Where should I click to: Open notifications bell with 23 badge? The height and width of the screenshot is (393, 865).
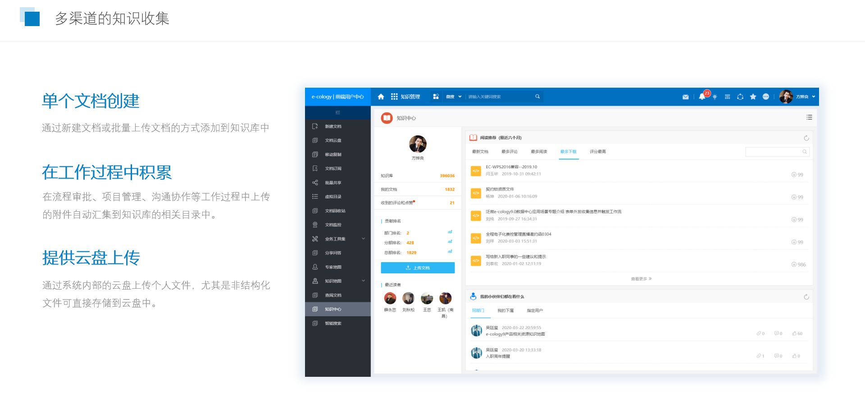tap(702, 96)
